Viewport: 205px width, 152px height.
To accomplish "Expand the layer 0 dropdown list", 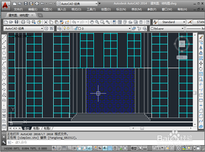I will click(130, 28).
